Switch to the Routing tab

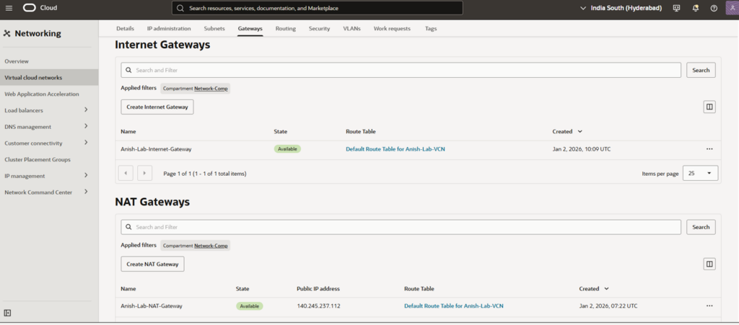pos(285,29)
